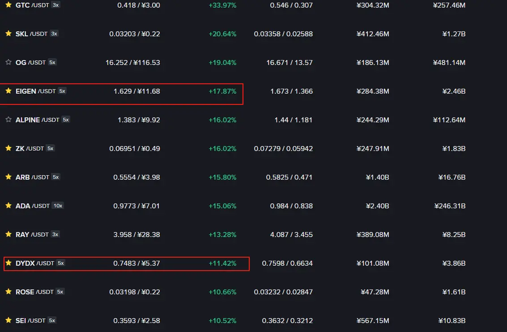Click the +15.06% change for ADA
Viewport: 507px width, 332px height.
(x=222, y=206)
